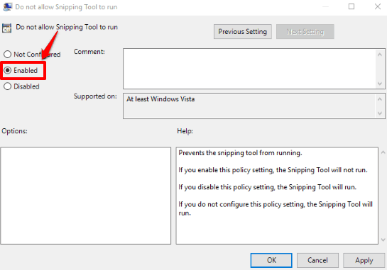Click the 'At least Windows Vista' text
Viewport: 387px width, 270px height.
click(x=160, y=99)
